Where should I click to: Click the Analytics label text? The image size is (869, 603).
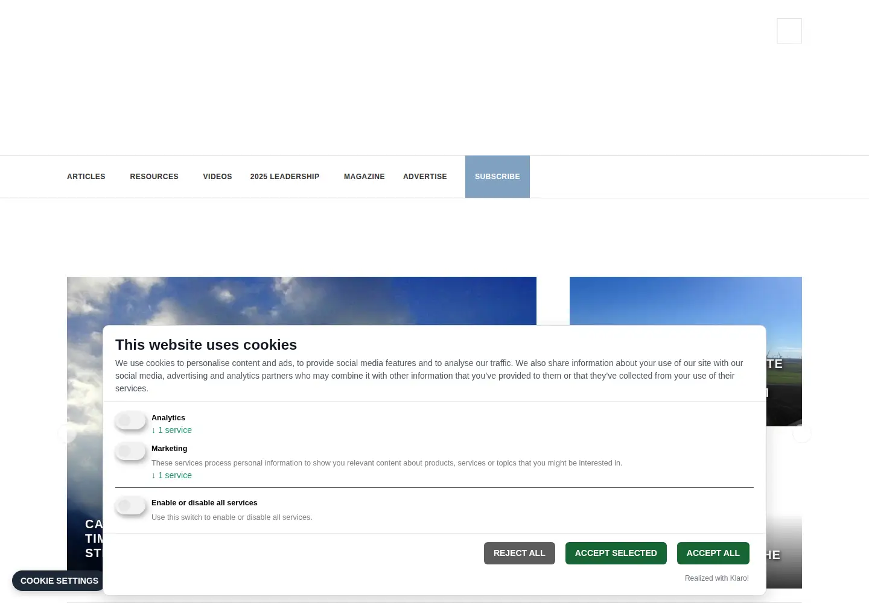168,417
